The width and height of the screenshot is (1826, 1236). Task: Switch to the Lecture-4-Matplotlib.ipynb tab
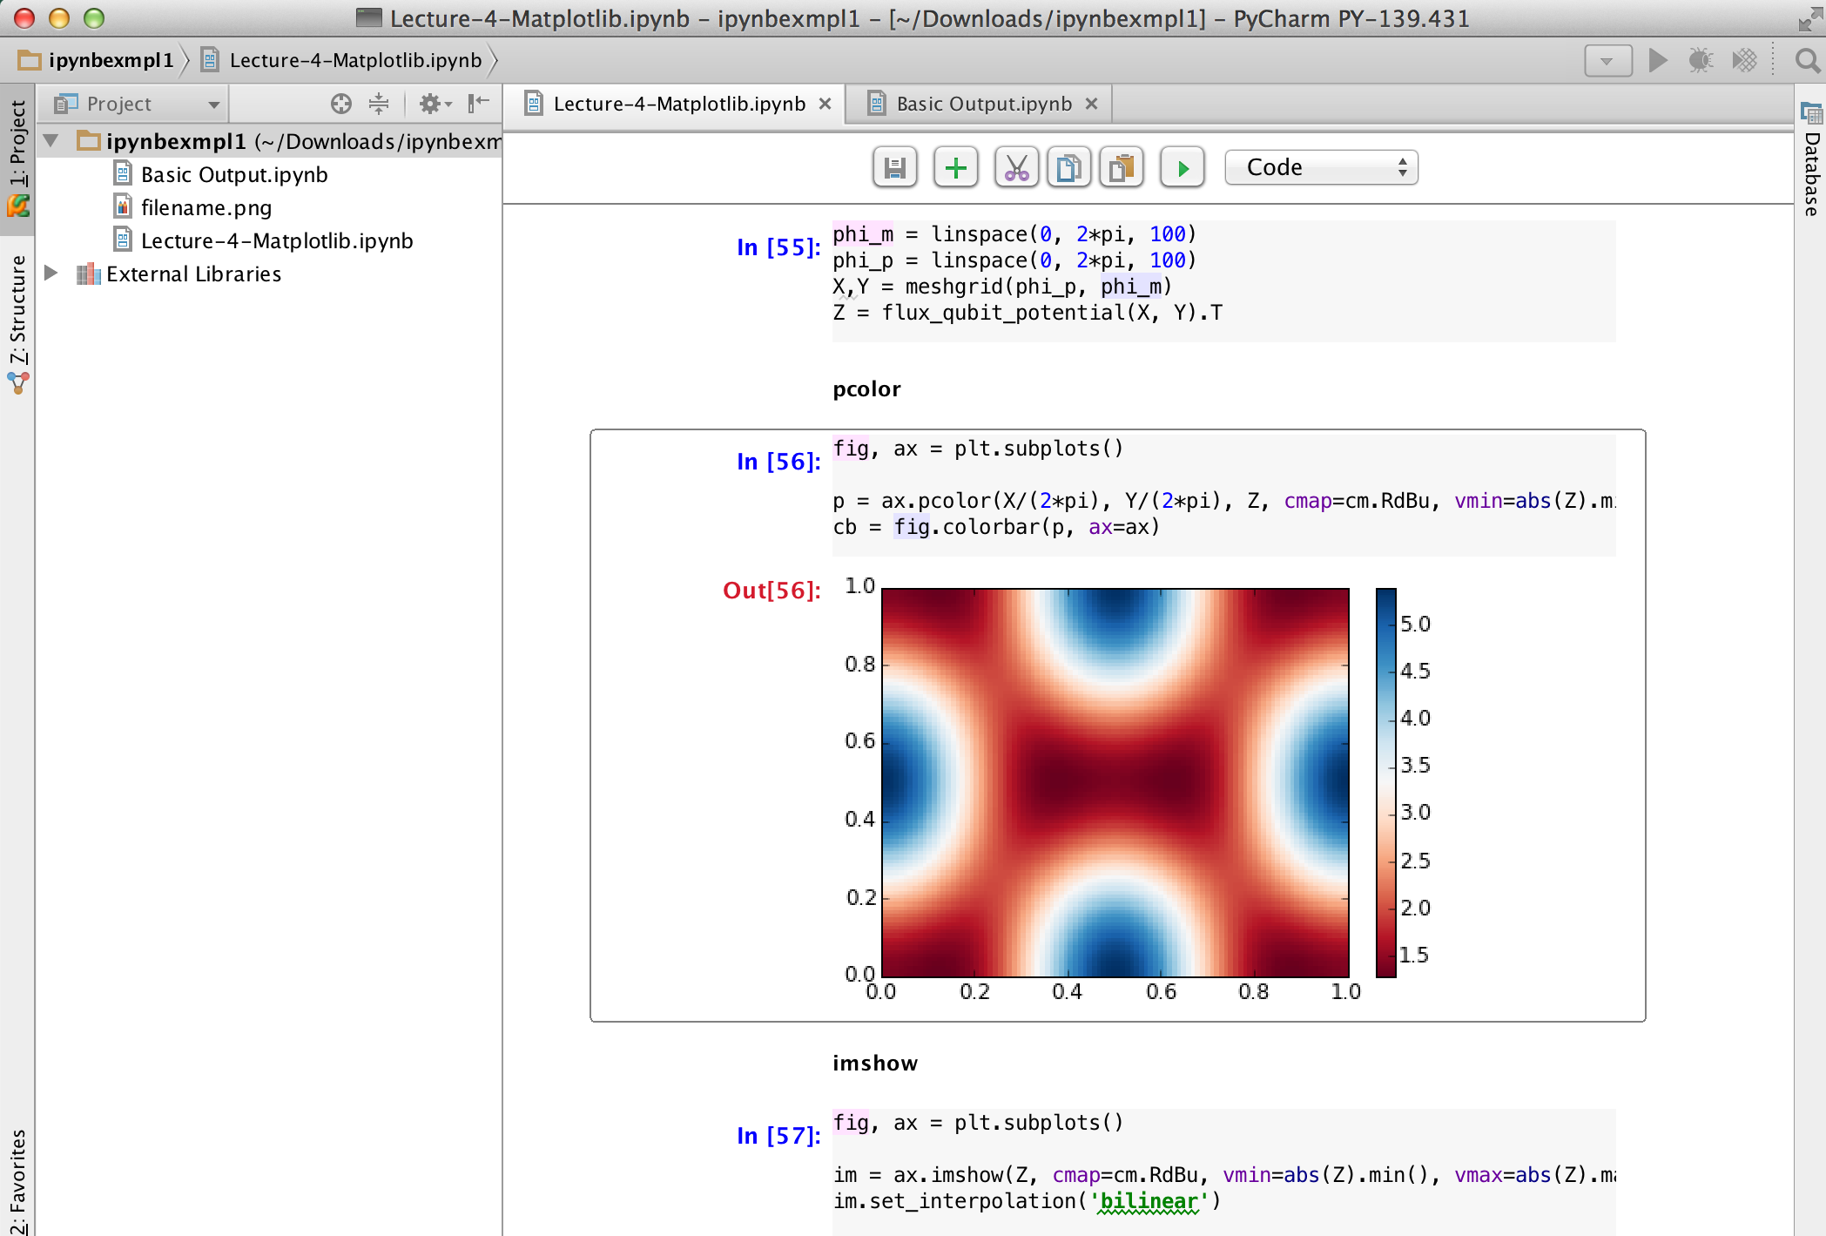(679, 104)
